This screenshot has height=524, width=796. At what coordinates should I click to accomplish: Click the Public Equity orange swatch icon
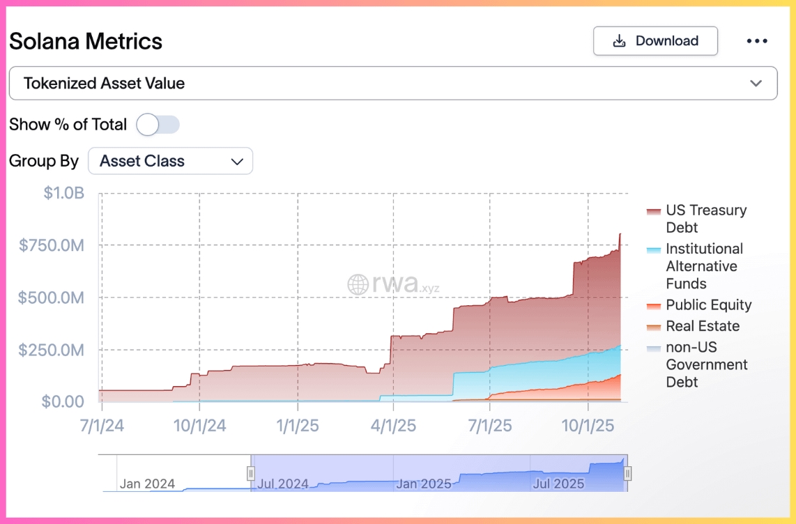(x=654, y=306)
